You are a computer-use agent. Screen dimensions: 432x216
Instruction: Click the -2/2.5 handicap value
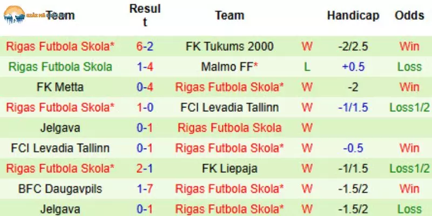point(353,46)
